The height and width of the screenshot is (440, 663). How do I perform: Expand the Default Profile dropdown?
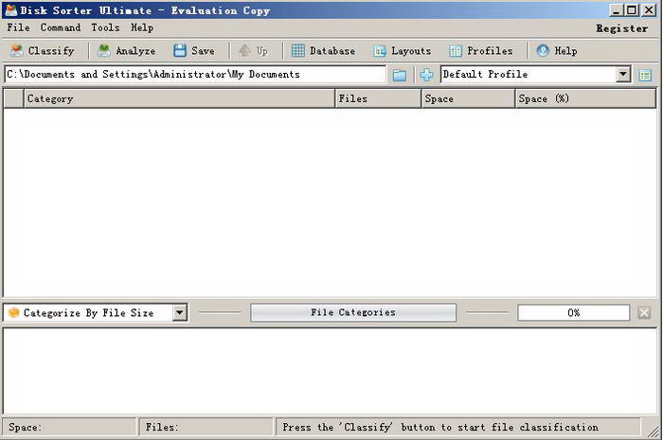pos(622,75)
